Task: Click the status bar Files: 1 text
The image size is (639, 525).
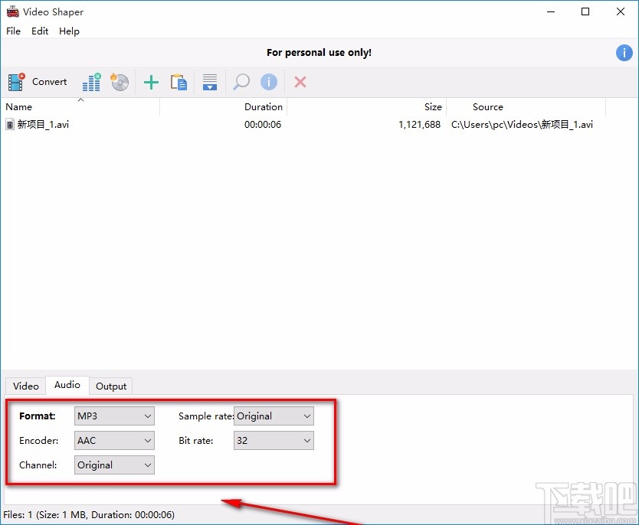Action: click(x=89, y=515)
